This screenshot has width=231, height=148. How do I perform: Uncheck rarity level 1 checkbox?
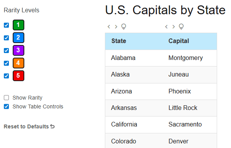[6, 25]
